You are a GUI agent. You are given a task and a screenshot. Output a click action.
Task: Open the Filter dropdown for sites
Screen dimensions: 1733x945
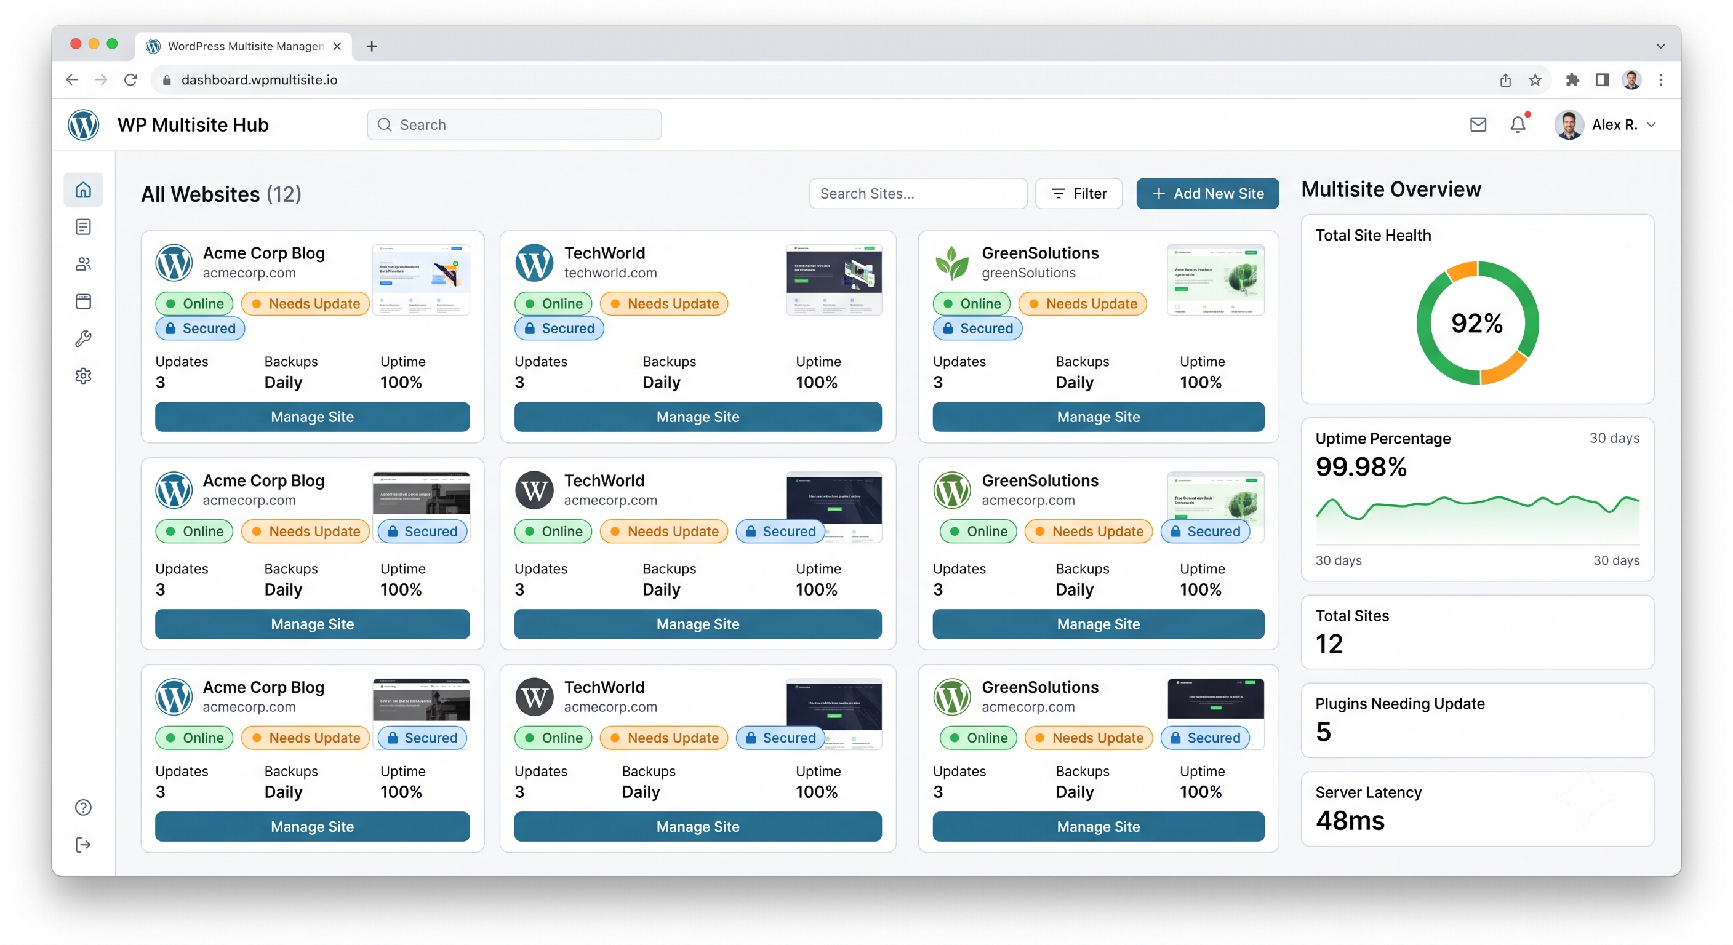pyautogui.click(x=1078, y=194)
